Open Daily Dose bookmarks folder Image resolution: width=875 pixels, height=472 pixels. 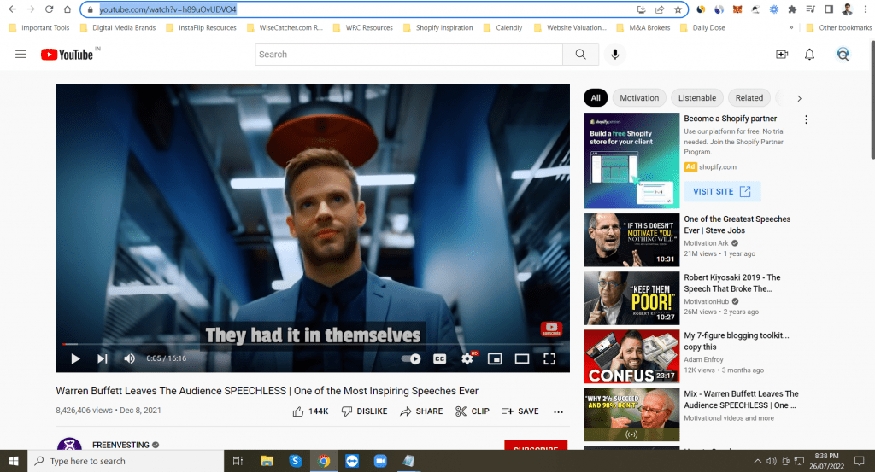(703, 28)
